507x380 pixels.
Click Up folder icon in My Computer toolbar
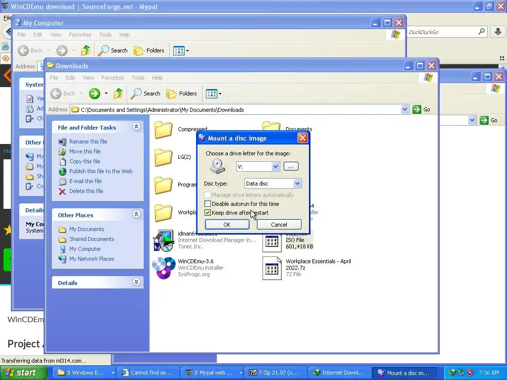tap(85, 50)
